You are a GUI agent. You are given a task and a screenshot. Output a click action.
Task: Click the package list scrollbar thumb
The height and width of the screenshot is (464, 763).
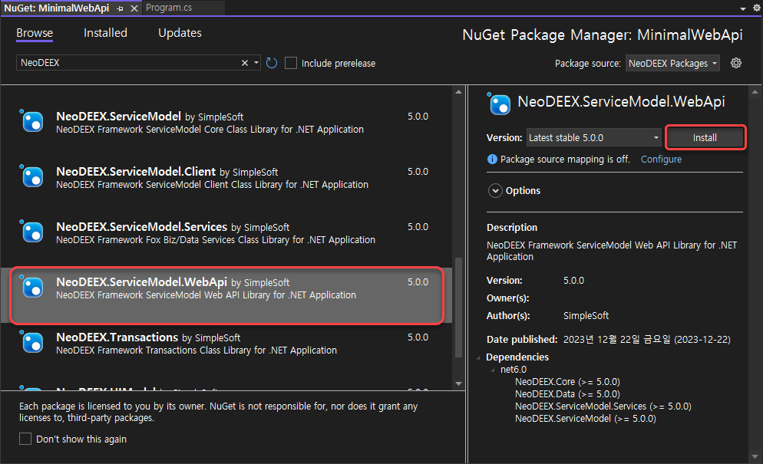pos(458,308)
